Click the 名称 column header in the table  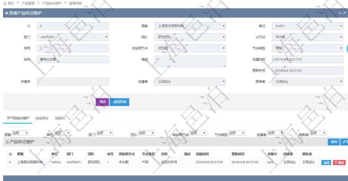(x=164, y=154)
